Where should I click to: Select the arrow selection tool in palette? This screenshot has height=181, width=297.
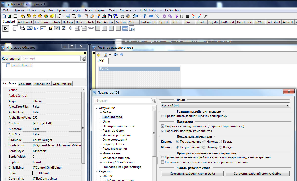pos(5,28)
